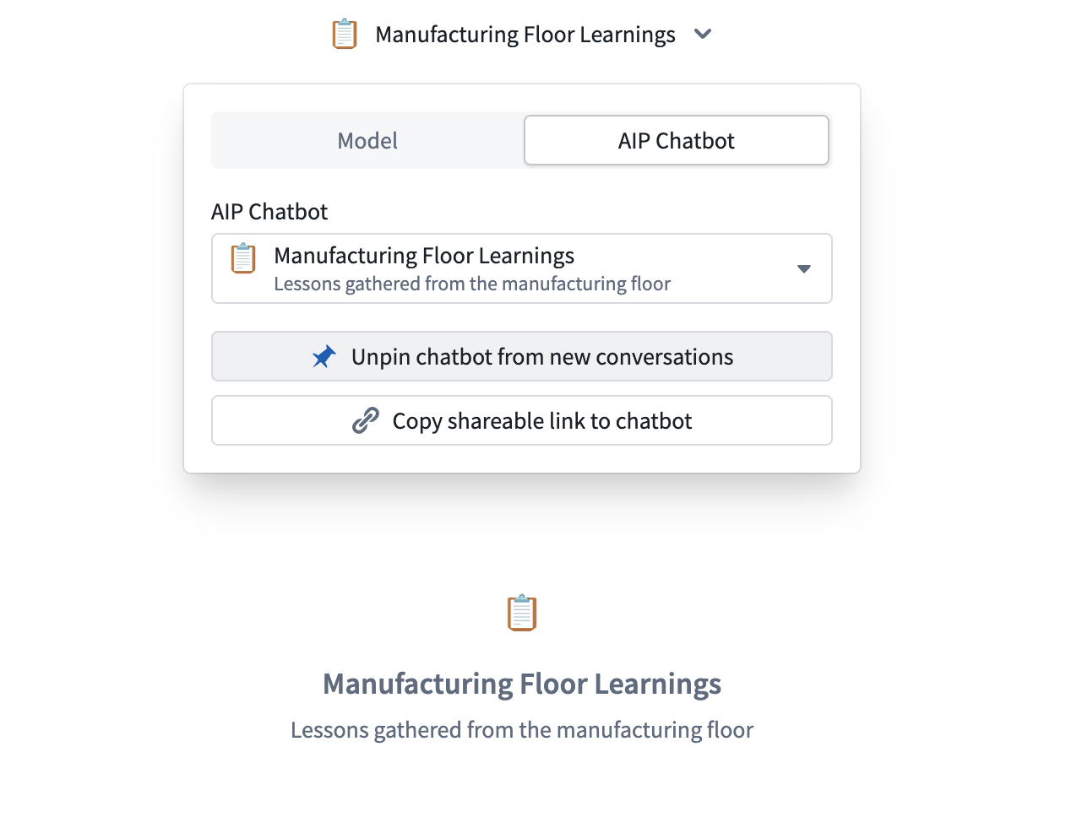Click the chevron on the AIP Chatbot selector

803,268
